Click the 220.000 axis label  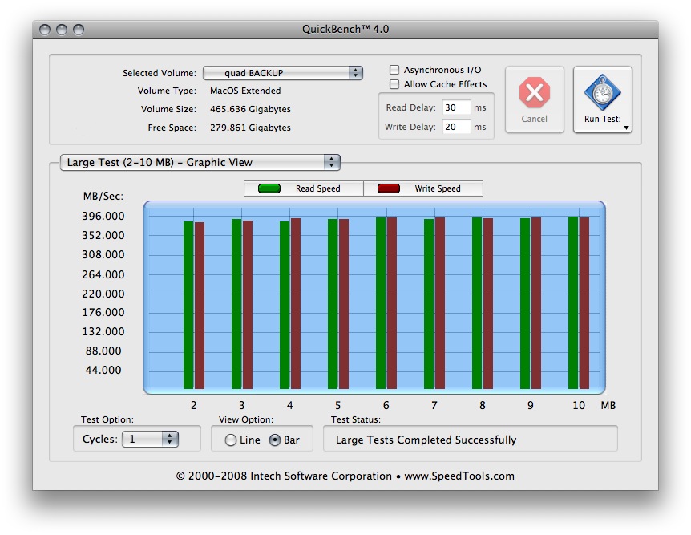(103, 294)
